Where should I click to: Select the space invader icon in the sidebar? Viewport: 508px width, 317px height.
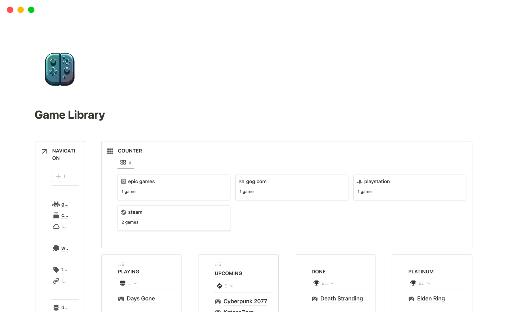coord(56,204)
